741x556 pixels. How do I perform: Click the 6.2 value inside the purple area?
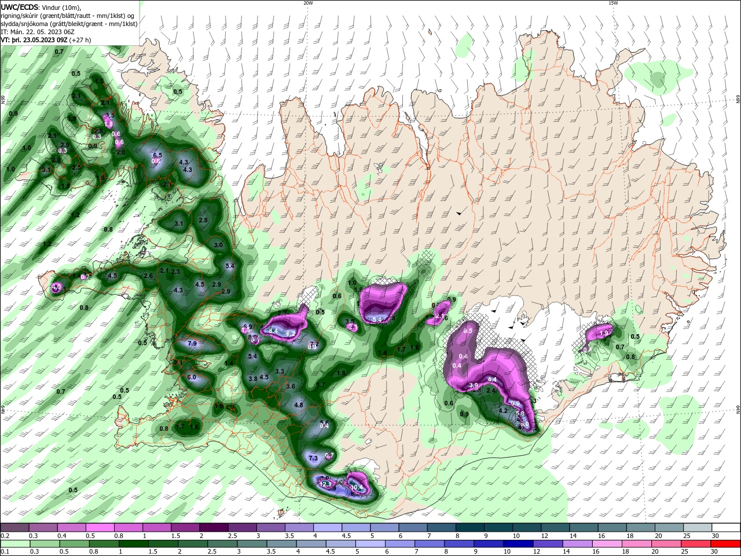291,334
